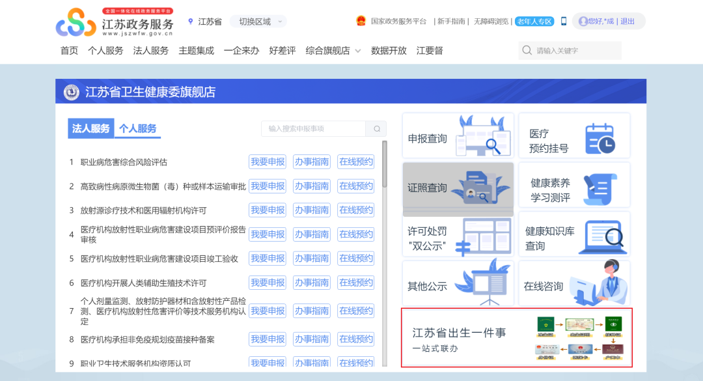This screenshot has width=703, height=381.
Task: Focus the 请输入关键字 search field
Action: (570, 50)
